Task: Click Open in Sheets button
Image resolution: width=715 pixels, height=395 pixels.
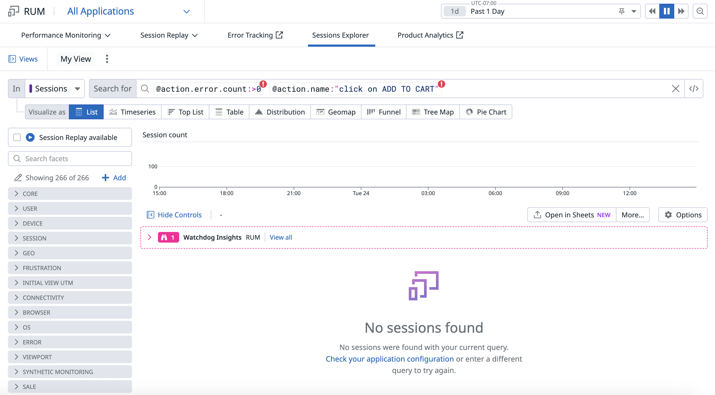Action: 572,215
